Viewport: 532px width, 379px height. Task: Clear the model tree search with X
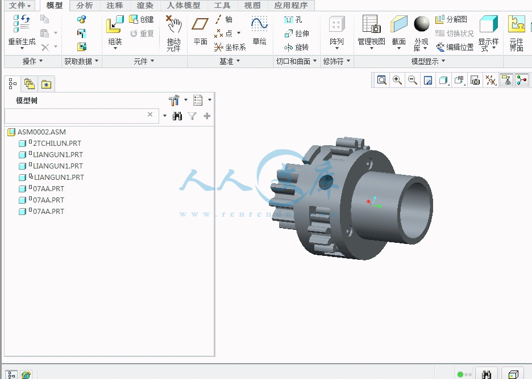(150, 115)
